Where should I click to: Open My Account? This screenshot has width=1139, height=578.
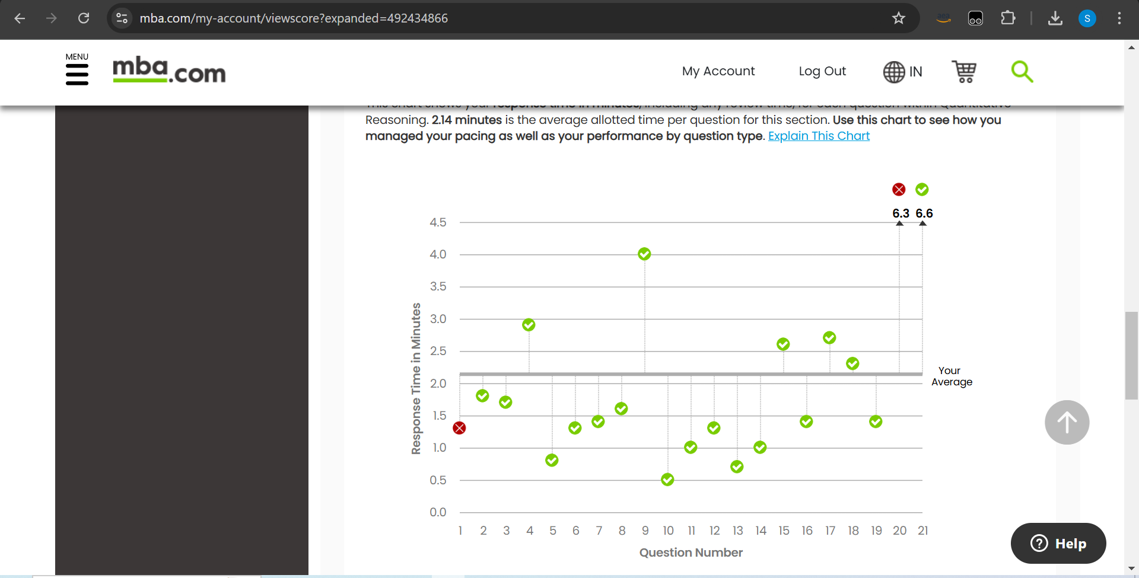tap(718, 71)
